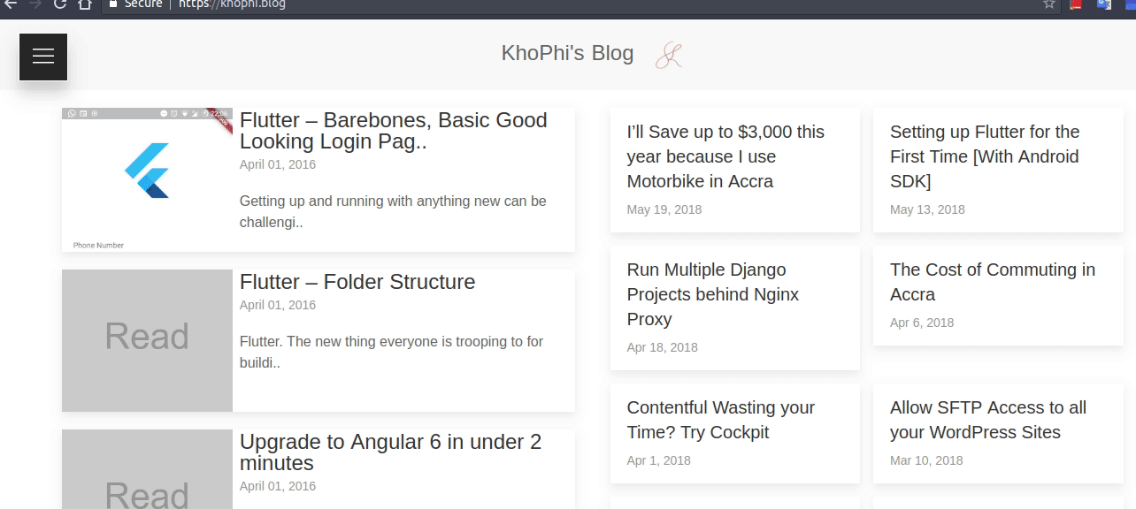This screenshot has height=509, width=1136.
Task: Open Setting up Flutter for the First Time
Action: click(x=985, y=156)
